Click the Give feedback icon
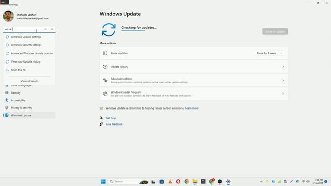The image size is (331, 186). pyautogui.click(x=101, y=124)
